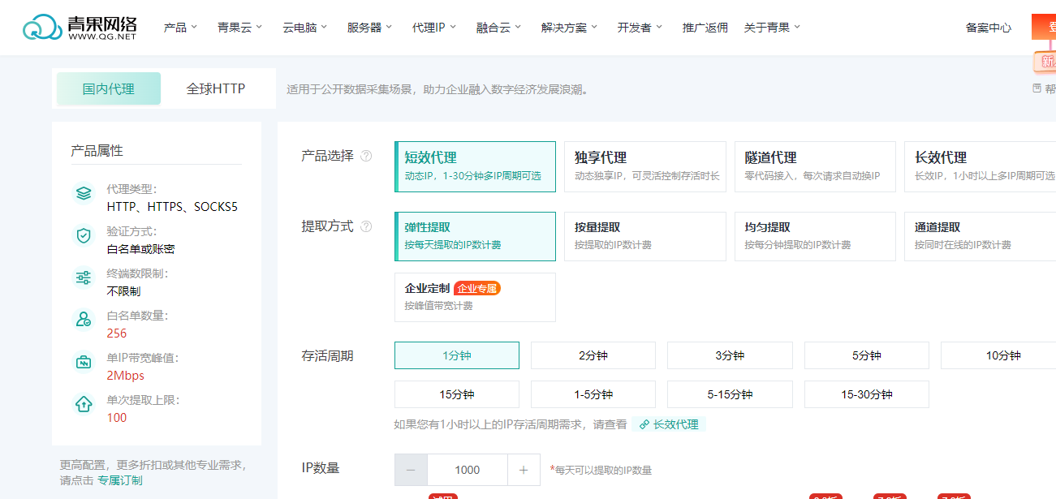Viewport: 1056px width, 499px height.
Task: Choose 按量提取 as extraction method
Action: [644, 236]
